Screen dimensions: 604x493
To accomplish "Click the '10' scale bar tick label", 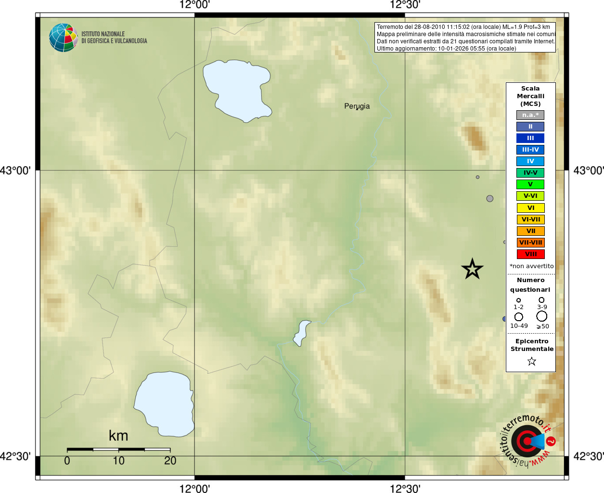I will click(118, 461).
